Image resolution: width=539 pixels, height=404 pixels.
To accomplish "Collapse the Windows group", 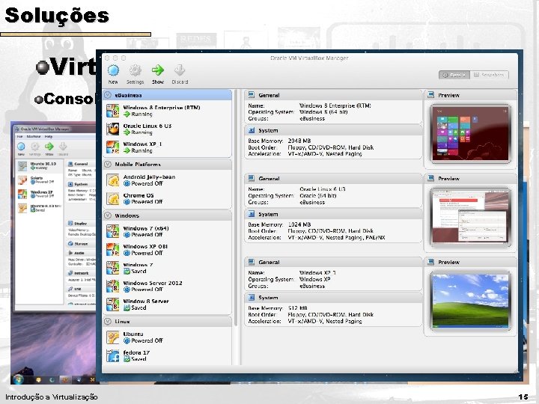I will tap(108, 215).
